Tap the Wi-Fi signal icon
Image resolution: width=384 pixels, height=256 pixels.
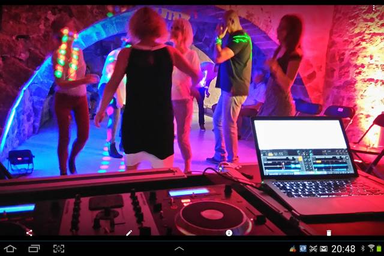click(x=371, y=248)
